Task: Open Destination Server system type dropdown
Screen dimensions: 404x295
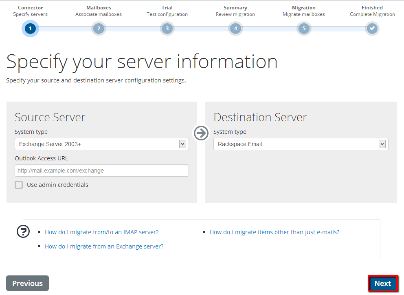Action: [301, 144]
